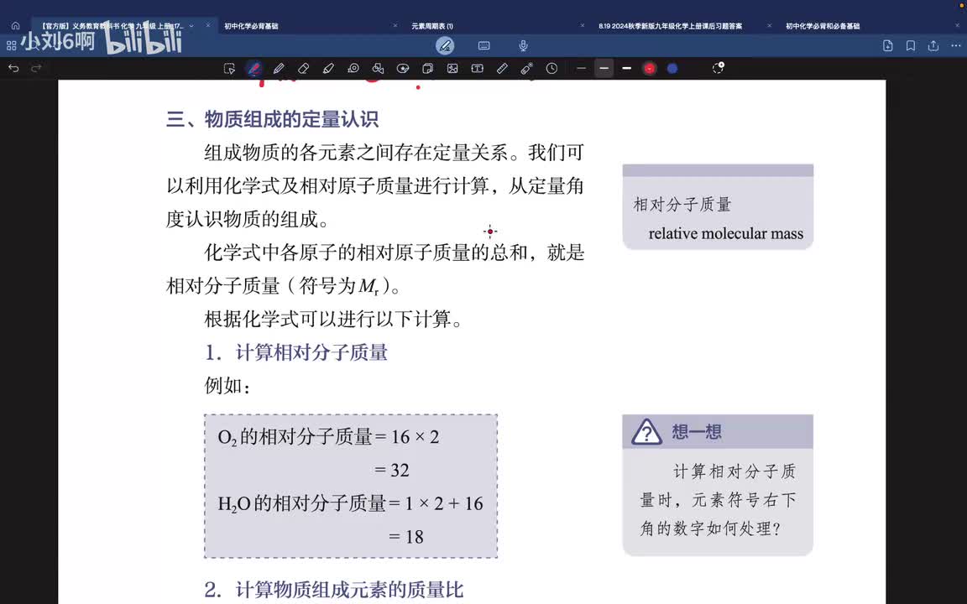Screen dimensions: 967x604
Task: Open the stickers and elements tool
Action: [403, 69]
